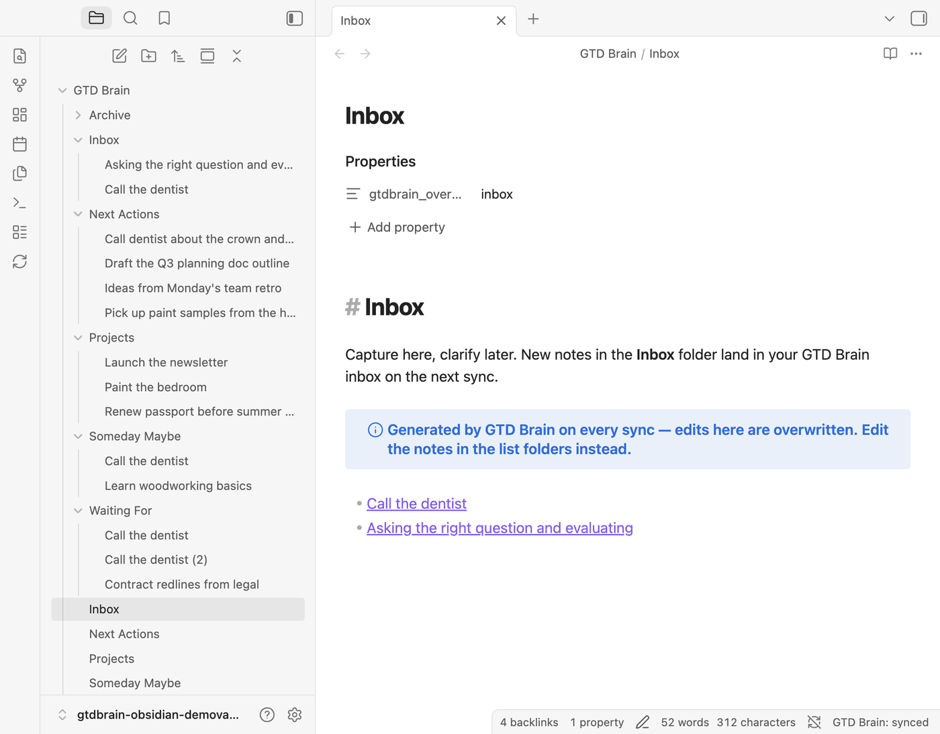The width and height of the screenshot is (940, 734).
Task: Toggle the right sidebar panel icon
Action: (919, 18)
